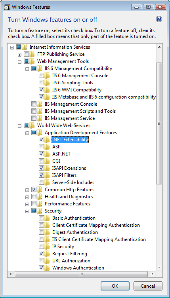Enable the IIS 6 Management Console checkbox
This screenshot has width=170, height=298.
point(41,76)
